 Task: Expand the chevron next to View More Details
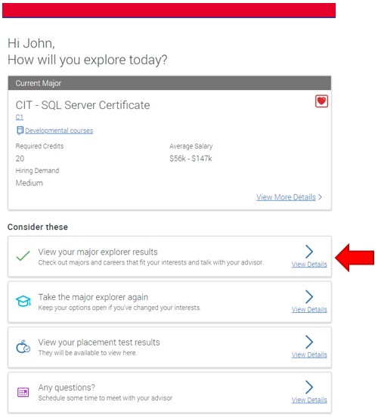320,197
